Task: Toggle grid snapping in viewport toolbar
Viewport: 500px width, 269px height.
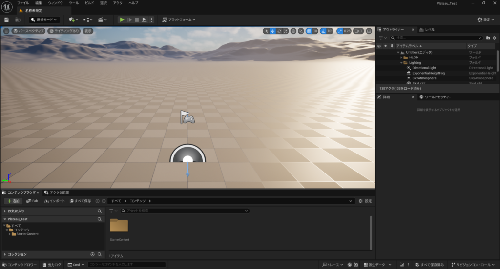Action: point(309,31)
